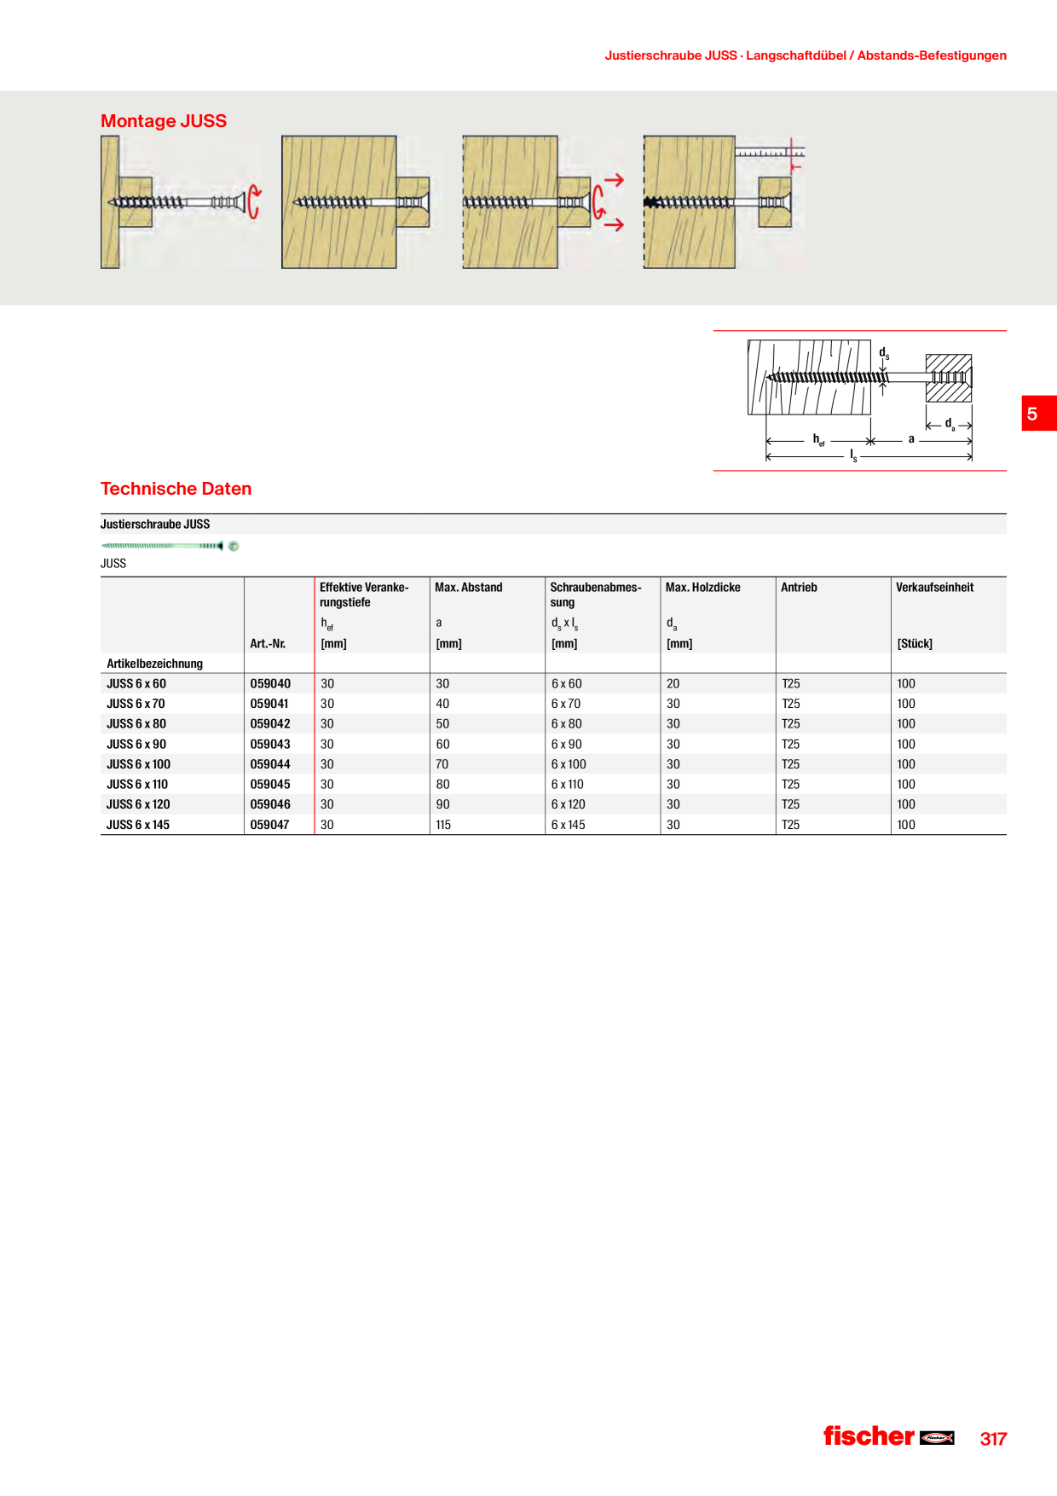Screen dimensions: 1057x1496
Task: Click the 'Montage JUSS' heading
Action: click(x=164, y=121)
